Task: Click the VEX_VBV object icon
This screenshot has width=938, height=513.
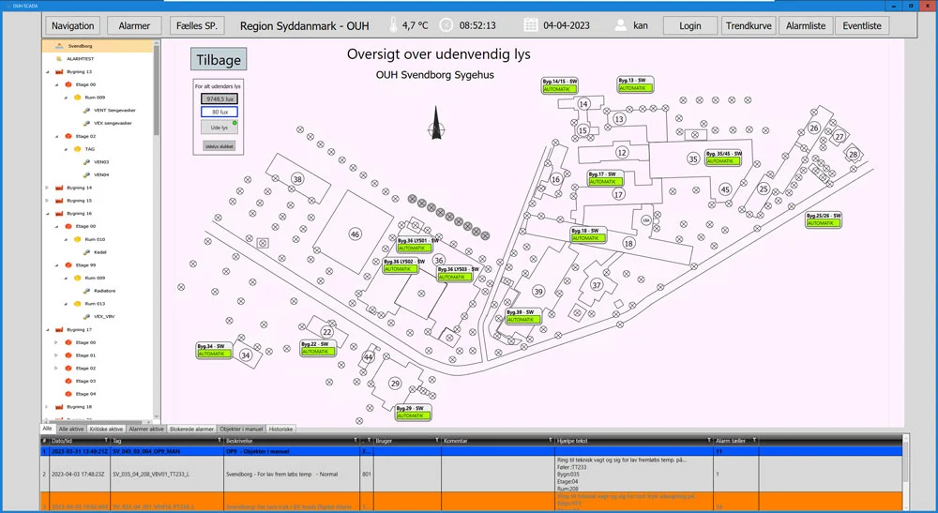Action: 86,316
